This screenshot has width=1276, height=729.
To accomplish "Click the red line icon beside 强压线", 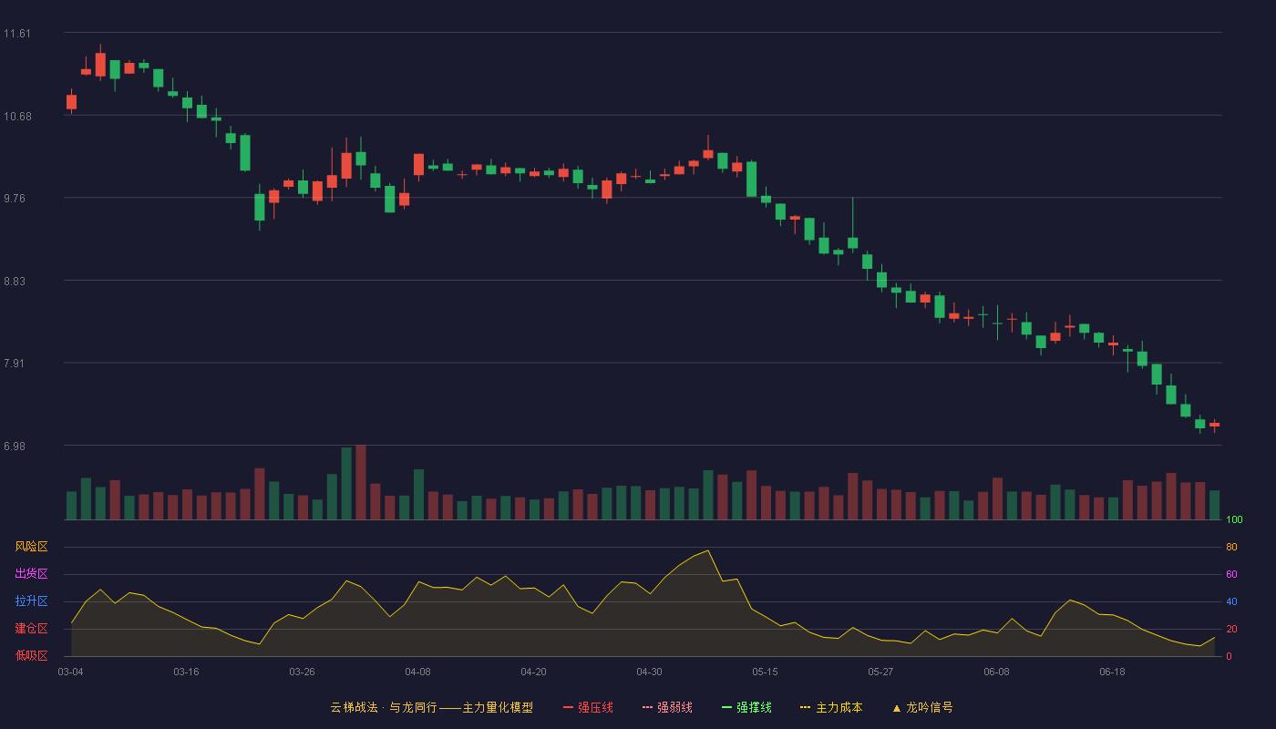I will coord(568,707).
